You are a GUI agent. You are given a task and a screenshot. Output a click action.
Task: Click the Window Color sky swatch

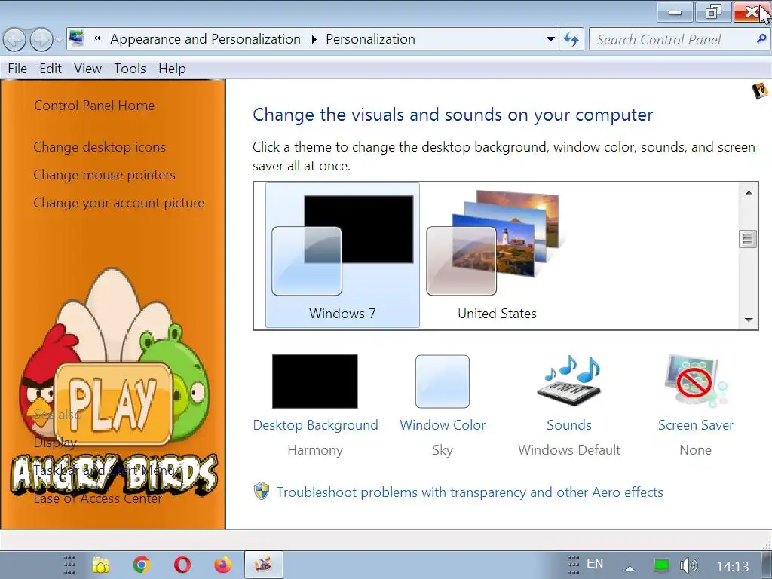(x=442, y=381)
